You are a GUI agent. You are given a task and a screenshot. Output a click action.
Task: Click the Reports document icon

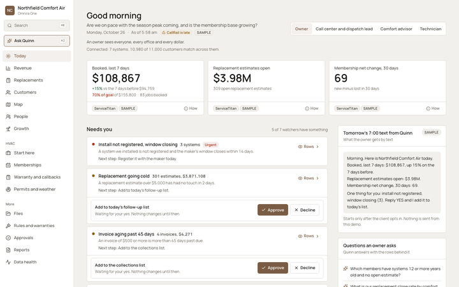tap(8, 250)
